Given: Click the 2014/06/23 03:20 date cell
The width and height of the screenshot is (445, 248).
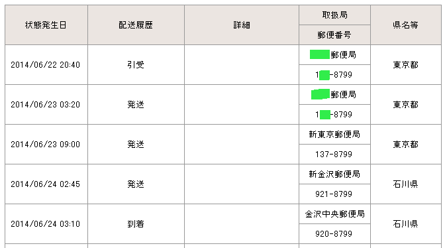Looking at the screenshot, I should (x=46, y=105).
